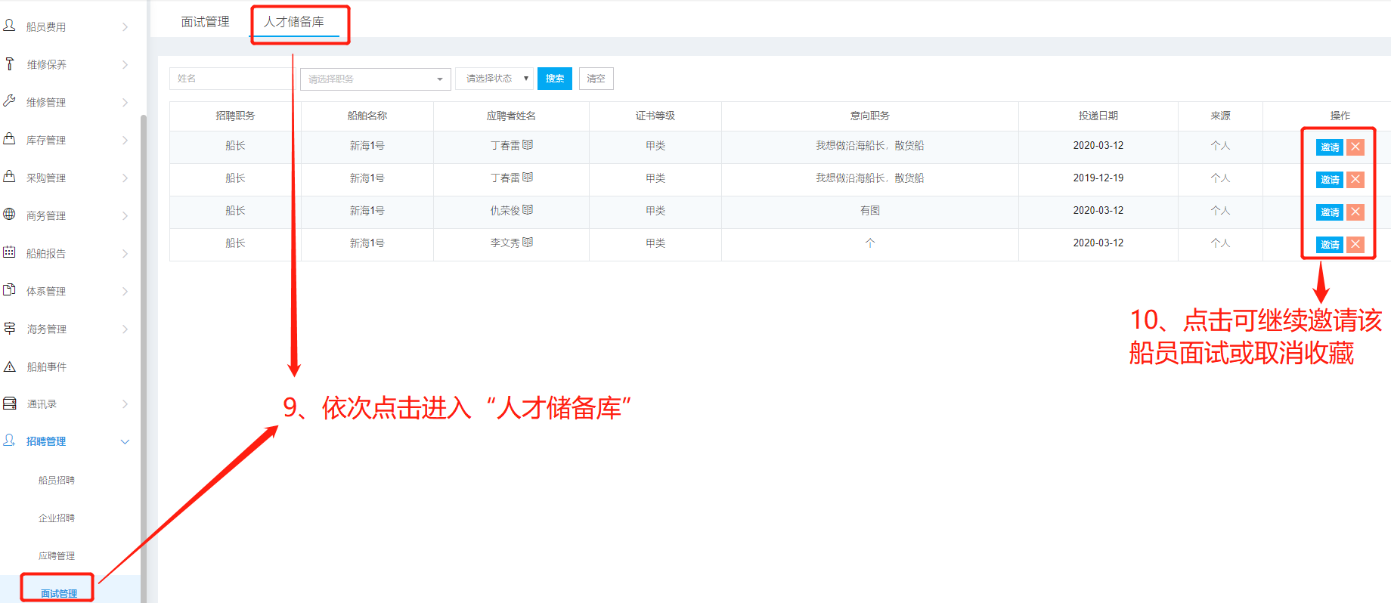1391x603 pixels.
Task: Open resume icon beside 李文秀
Action: click(x=528, y=242)
